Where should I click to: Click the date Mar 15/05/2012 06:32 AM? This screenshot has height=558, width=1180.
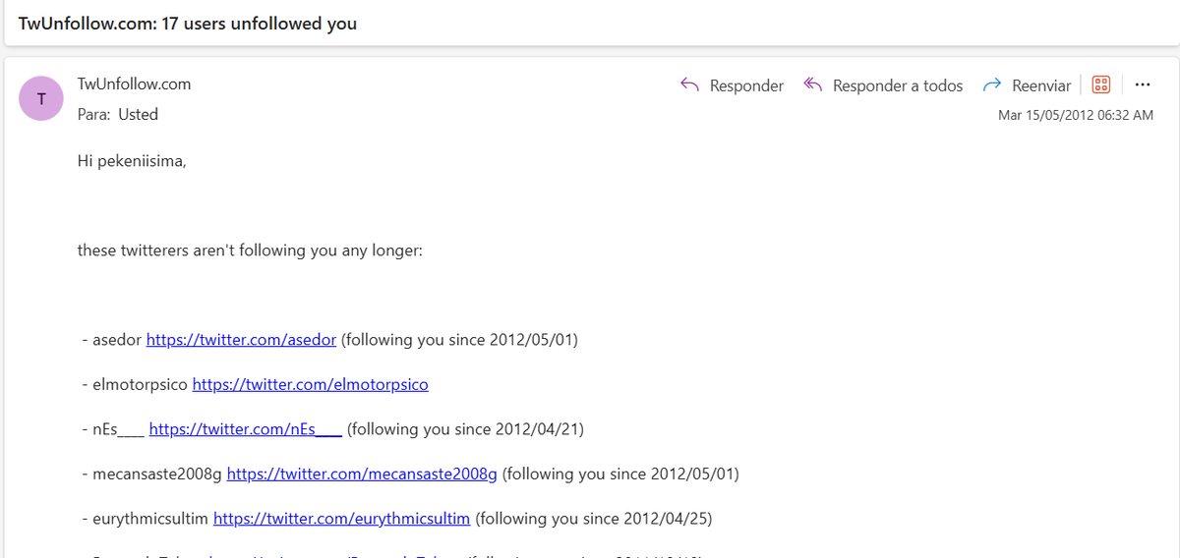pos(1076,115)
